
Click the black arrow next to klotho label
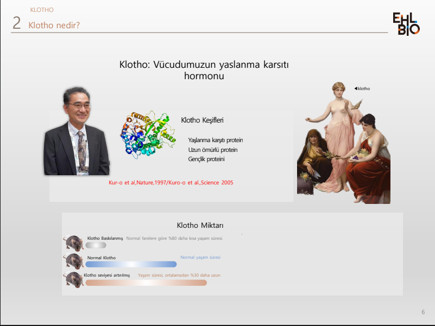point(356,88)
